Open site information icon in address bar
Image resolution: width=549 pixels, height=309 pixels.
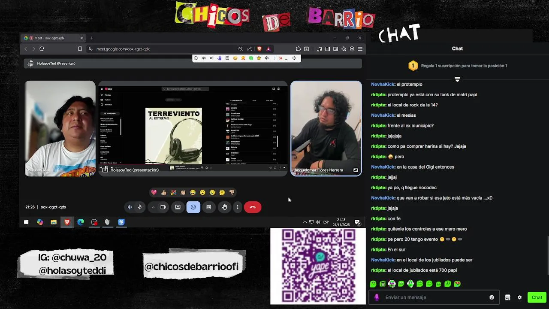(90, 49)
